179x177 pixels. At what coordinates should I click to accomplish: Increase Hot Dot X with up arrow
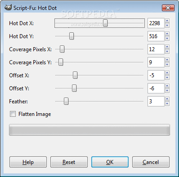167,21
